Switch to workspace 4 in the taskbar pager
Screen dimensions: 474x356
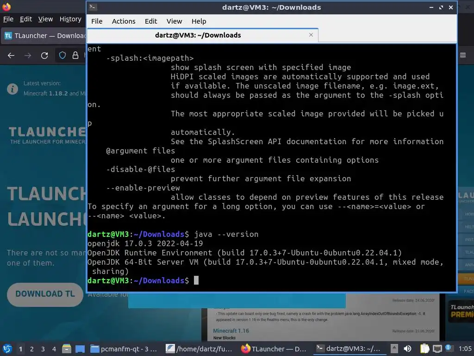[x=54, y=349]
